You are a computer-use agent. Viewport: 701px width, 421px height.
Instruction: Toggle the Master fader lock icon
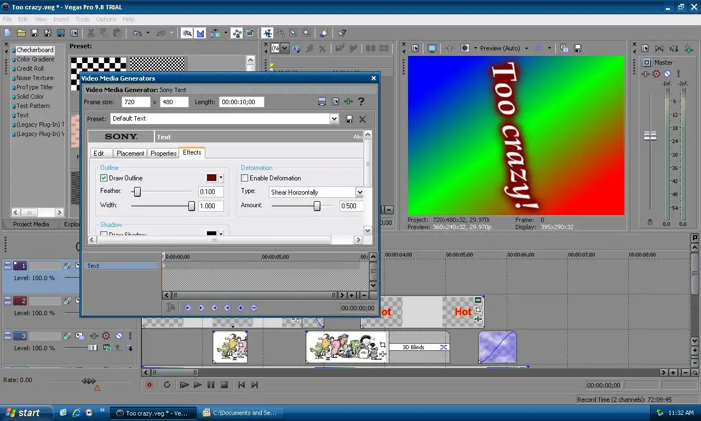650,222
